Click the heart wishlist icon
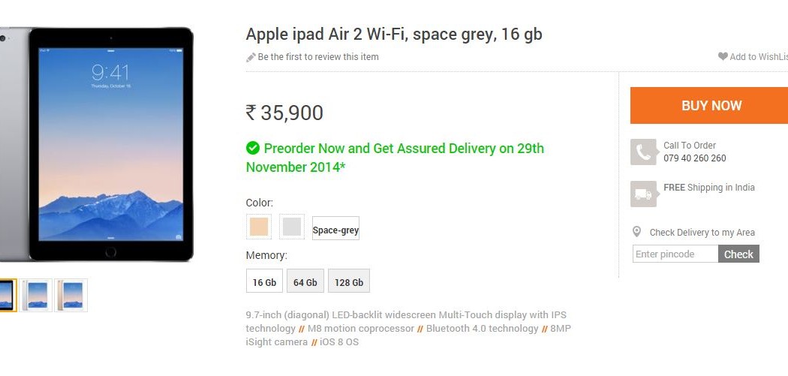788x376 pixels. point(723,56)
